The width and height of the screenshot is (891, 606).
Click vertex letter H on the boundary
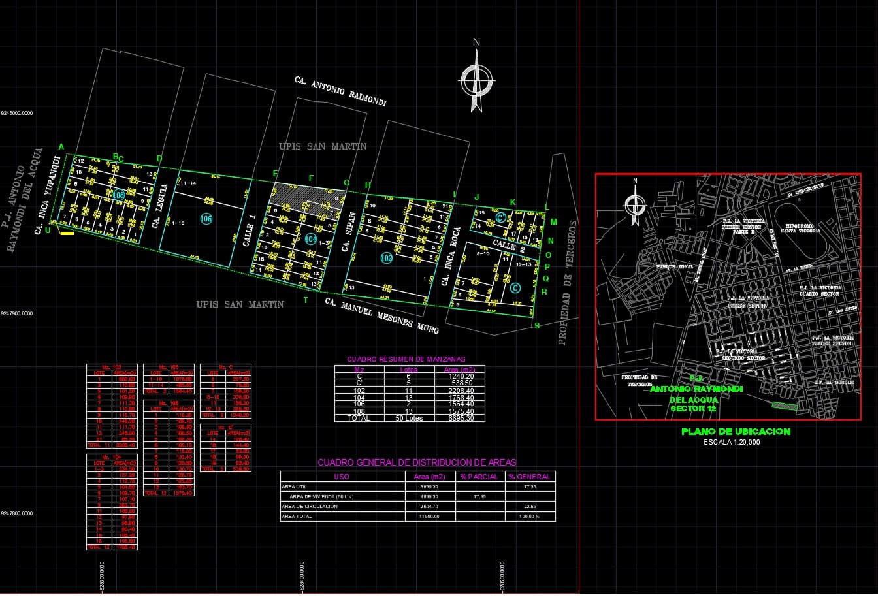[x=368, y=185]
